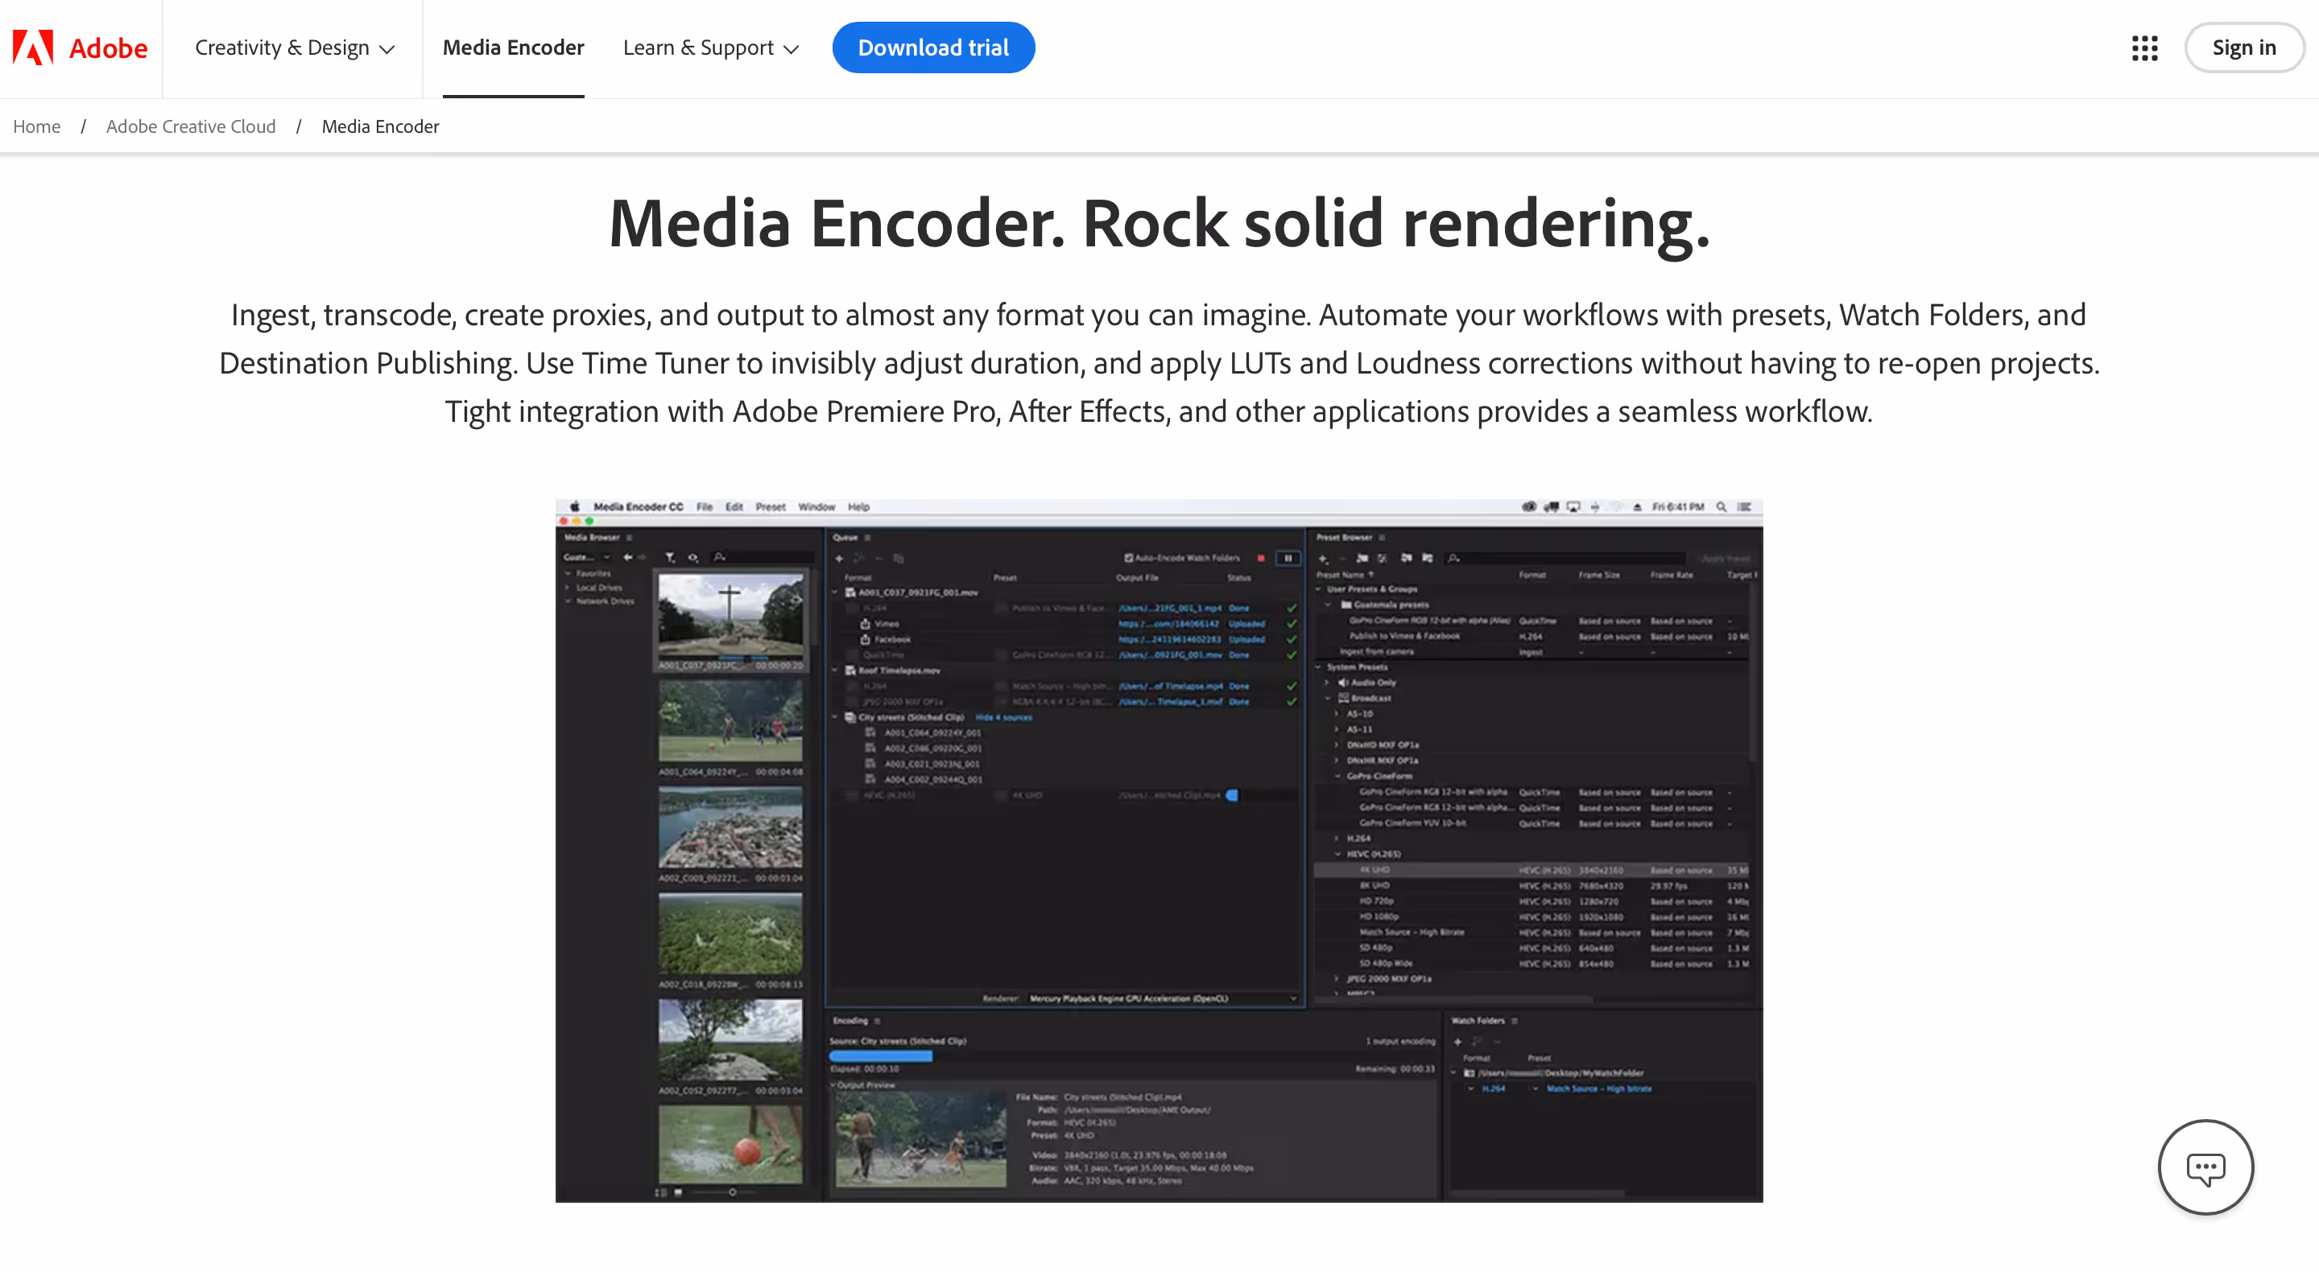This screenshot has height=1272, width=2319.
Task: Go to Home breadcrumb link
Action: pos(37,126)
